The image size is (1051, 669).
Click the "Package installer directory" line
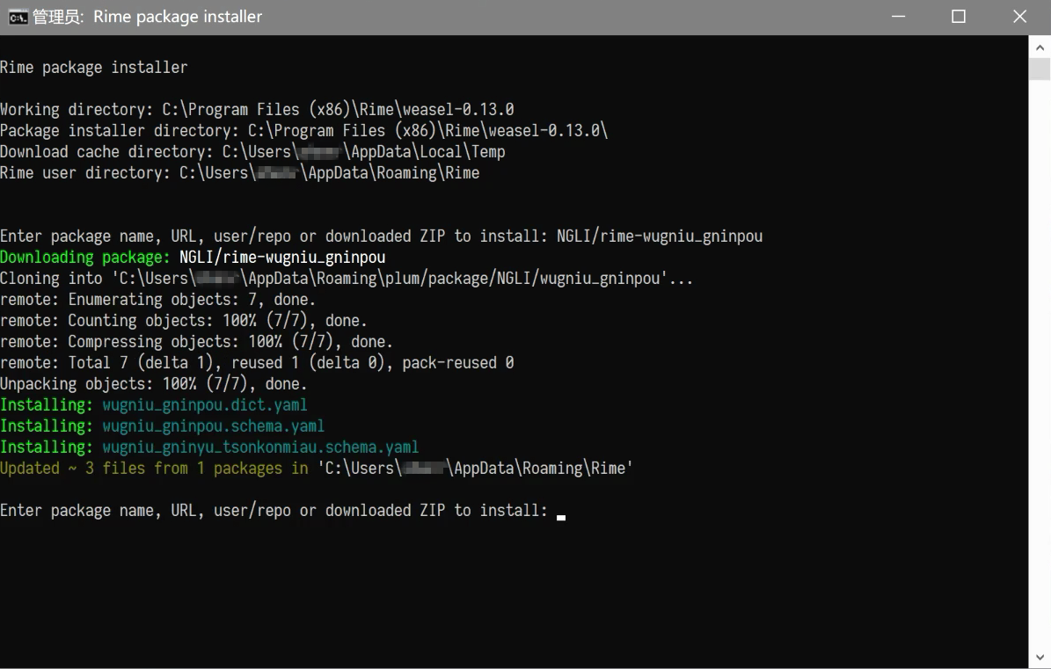(303, 131)
